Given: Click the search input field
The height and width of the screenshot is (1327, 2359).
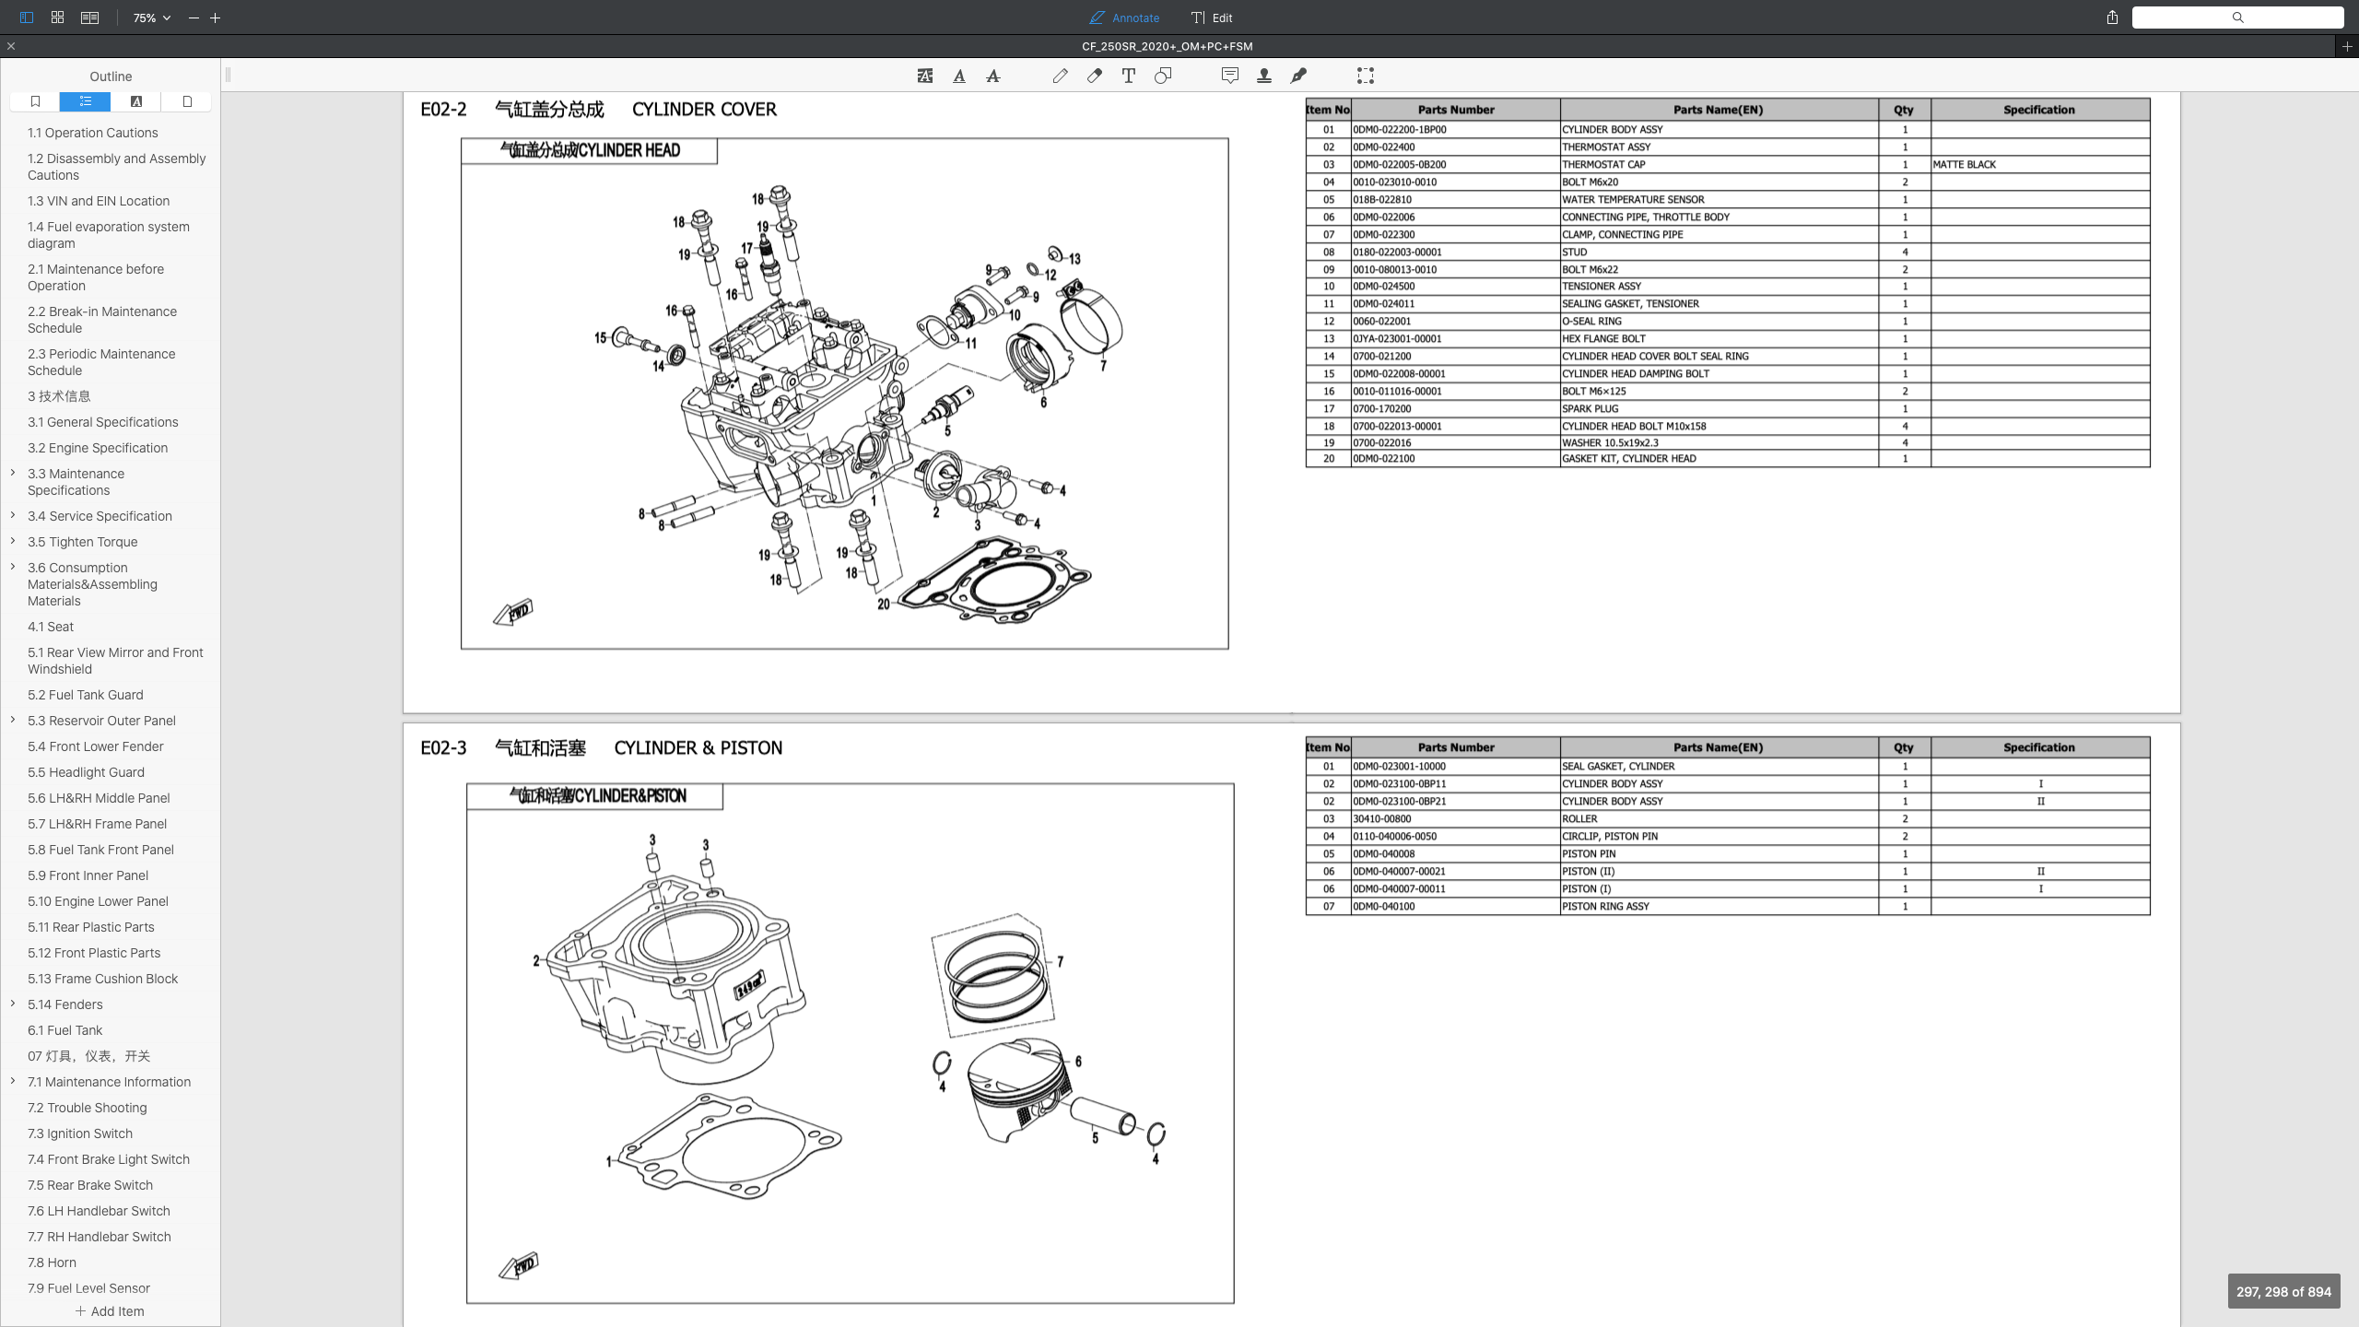Looking at the screenshot, I should click(2237, 18).
